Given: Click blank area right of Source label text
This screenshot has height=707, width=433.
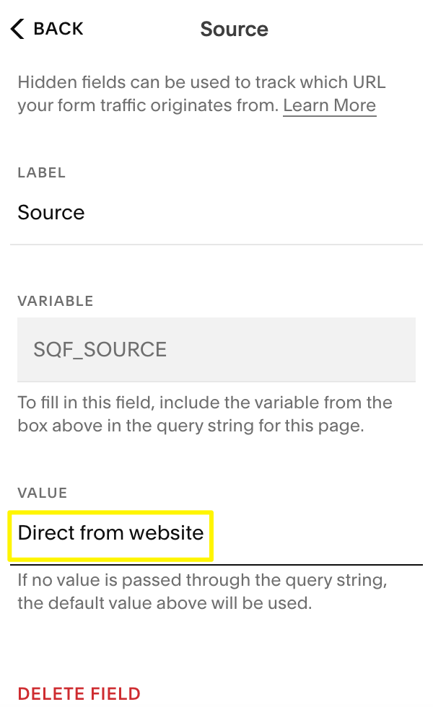Looking at the screenshot, I should coord(253,213).
